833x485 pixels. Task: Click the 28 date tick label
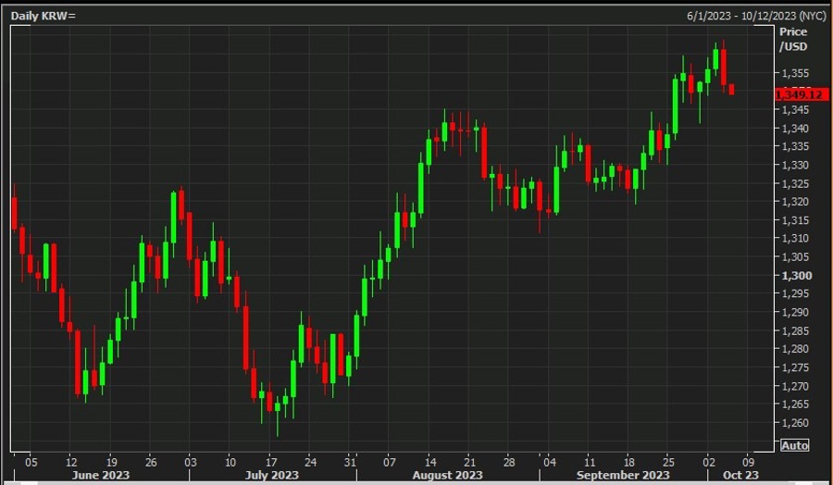pos(509,461)
